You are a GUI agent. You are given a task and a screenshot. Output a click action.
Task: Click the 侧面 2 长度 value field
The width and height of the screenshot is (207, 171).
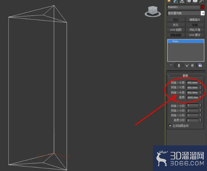193,88
